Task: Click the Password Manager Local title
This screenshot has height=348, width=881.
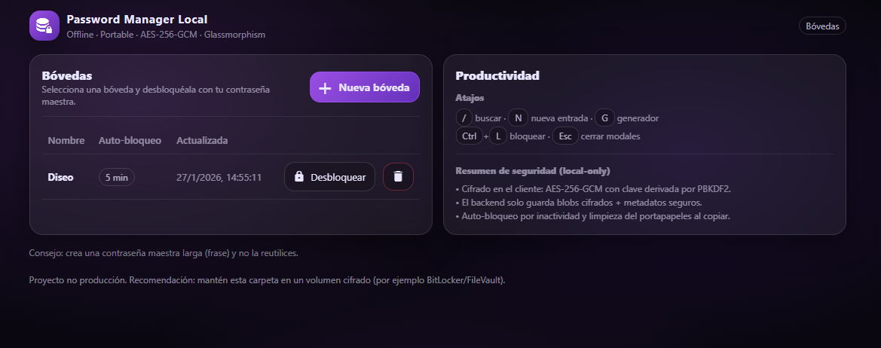Action: 136,20
